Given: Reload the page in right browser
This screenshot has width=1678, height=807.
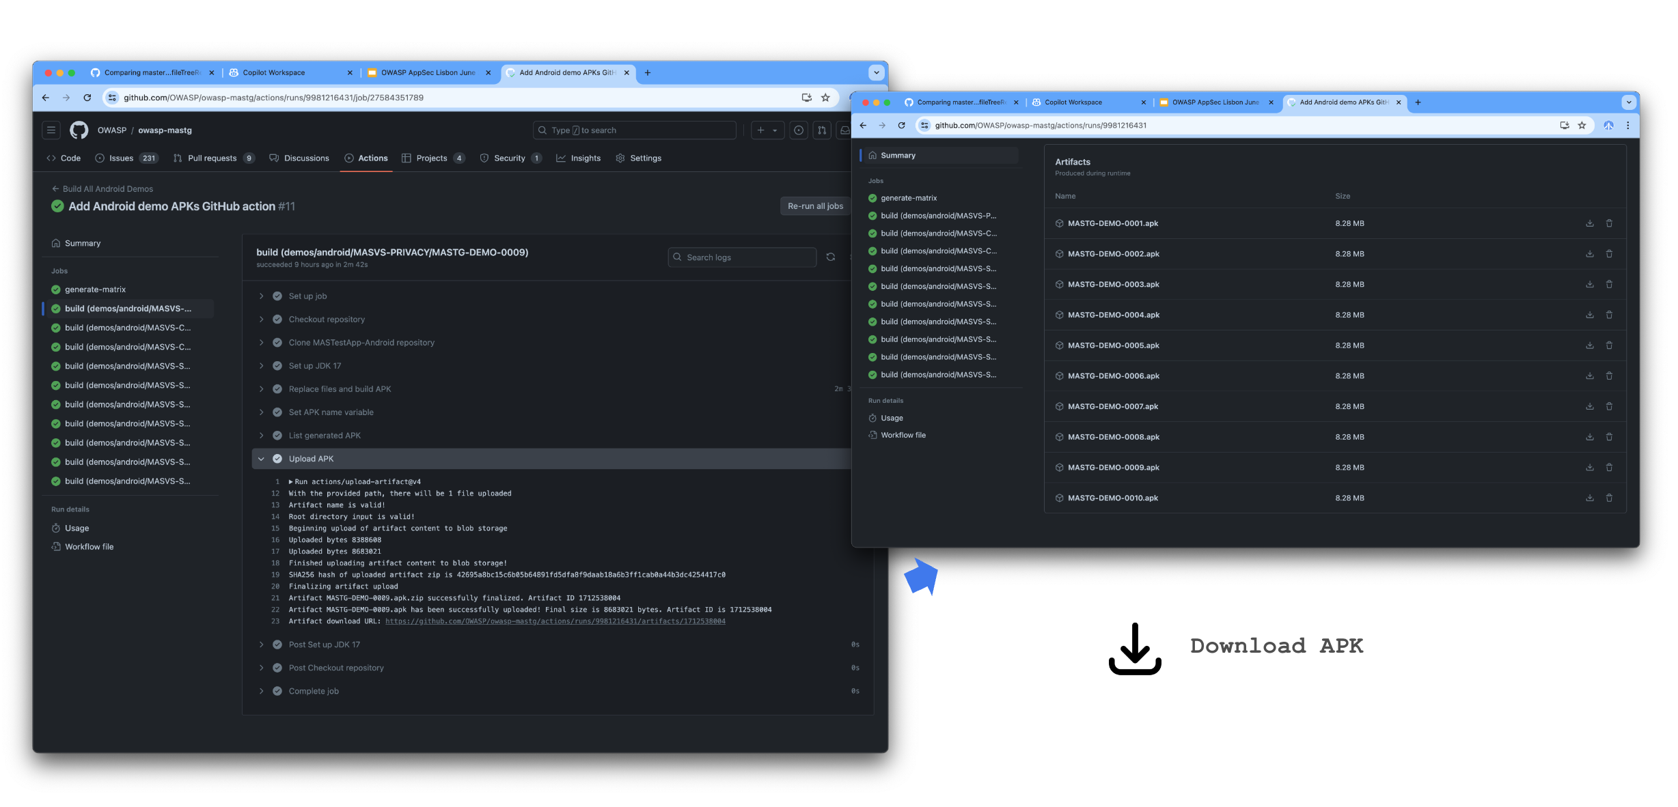Looking at the screenshot, I should click(901, 126).
